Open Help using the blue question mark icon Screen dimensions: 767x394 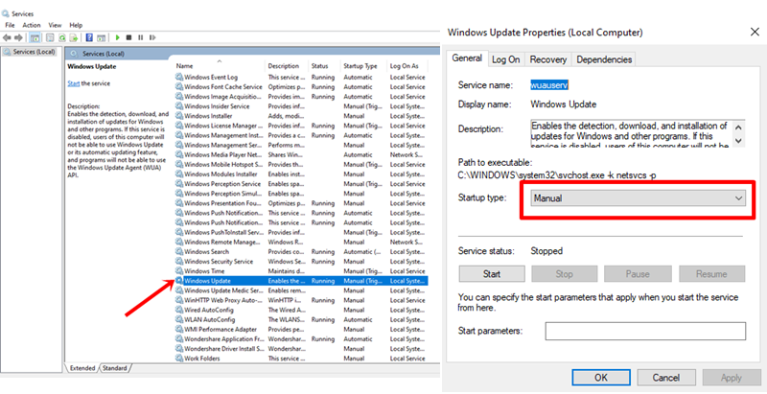point(89,37)
